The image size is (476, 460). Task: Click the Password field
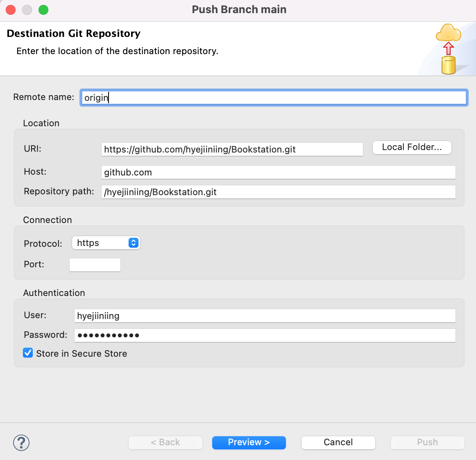(x=265, y=335)
